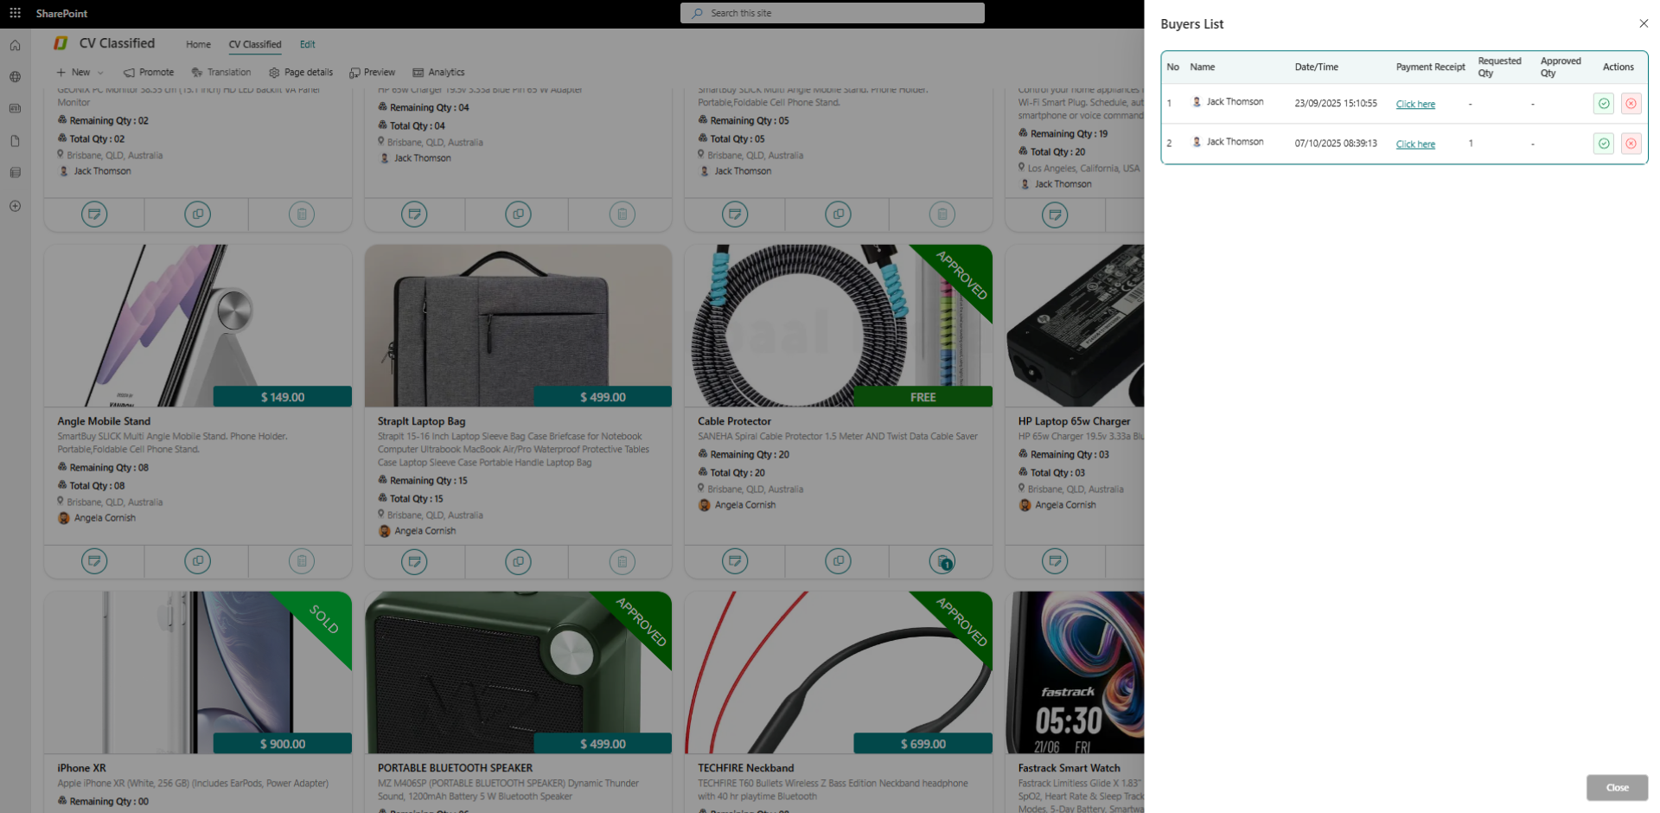The image size is (1660, 813).
Task: Open buyers list icon on Cable Protector card
Action: coord(942,561)
